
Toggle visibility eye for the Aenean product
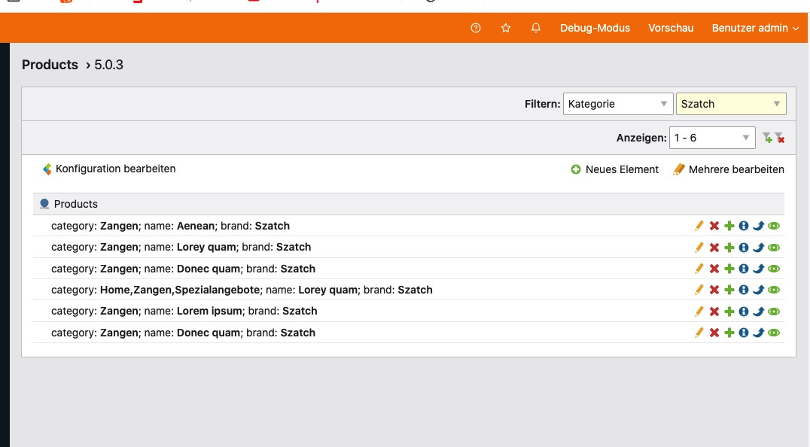point(774,226)
